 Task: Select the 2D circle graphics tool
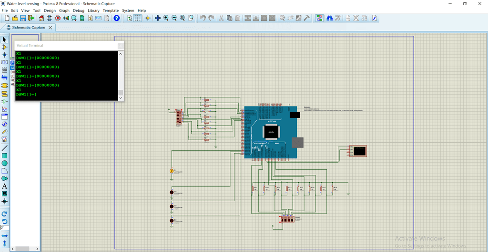(5, 163)
